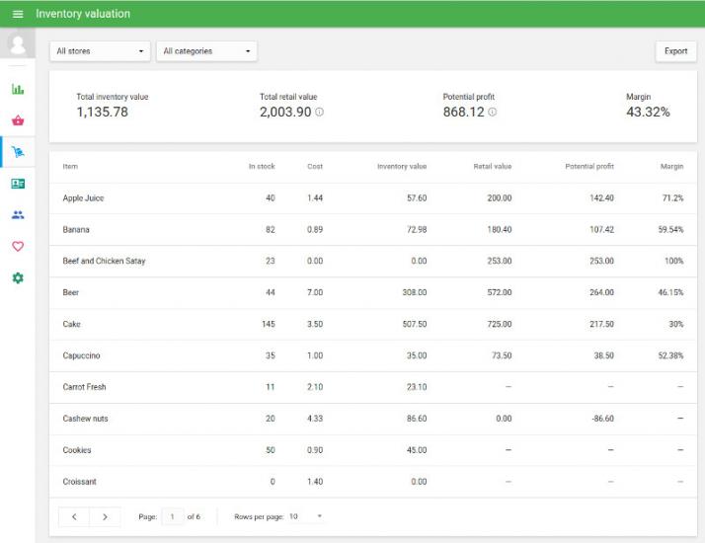Click the user profile avatar

(x=17, y=44)
